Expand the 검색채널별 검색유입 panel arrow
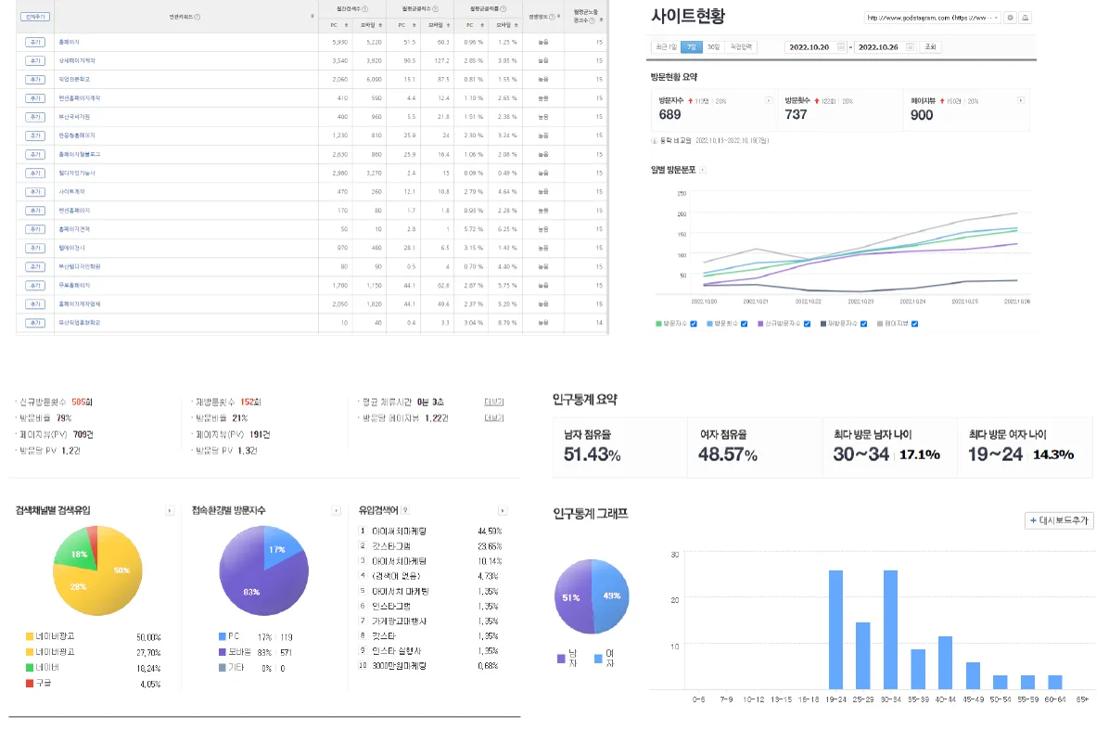Image resolution: width=1109 pixels, height=731 pixels. coord(169,511)
